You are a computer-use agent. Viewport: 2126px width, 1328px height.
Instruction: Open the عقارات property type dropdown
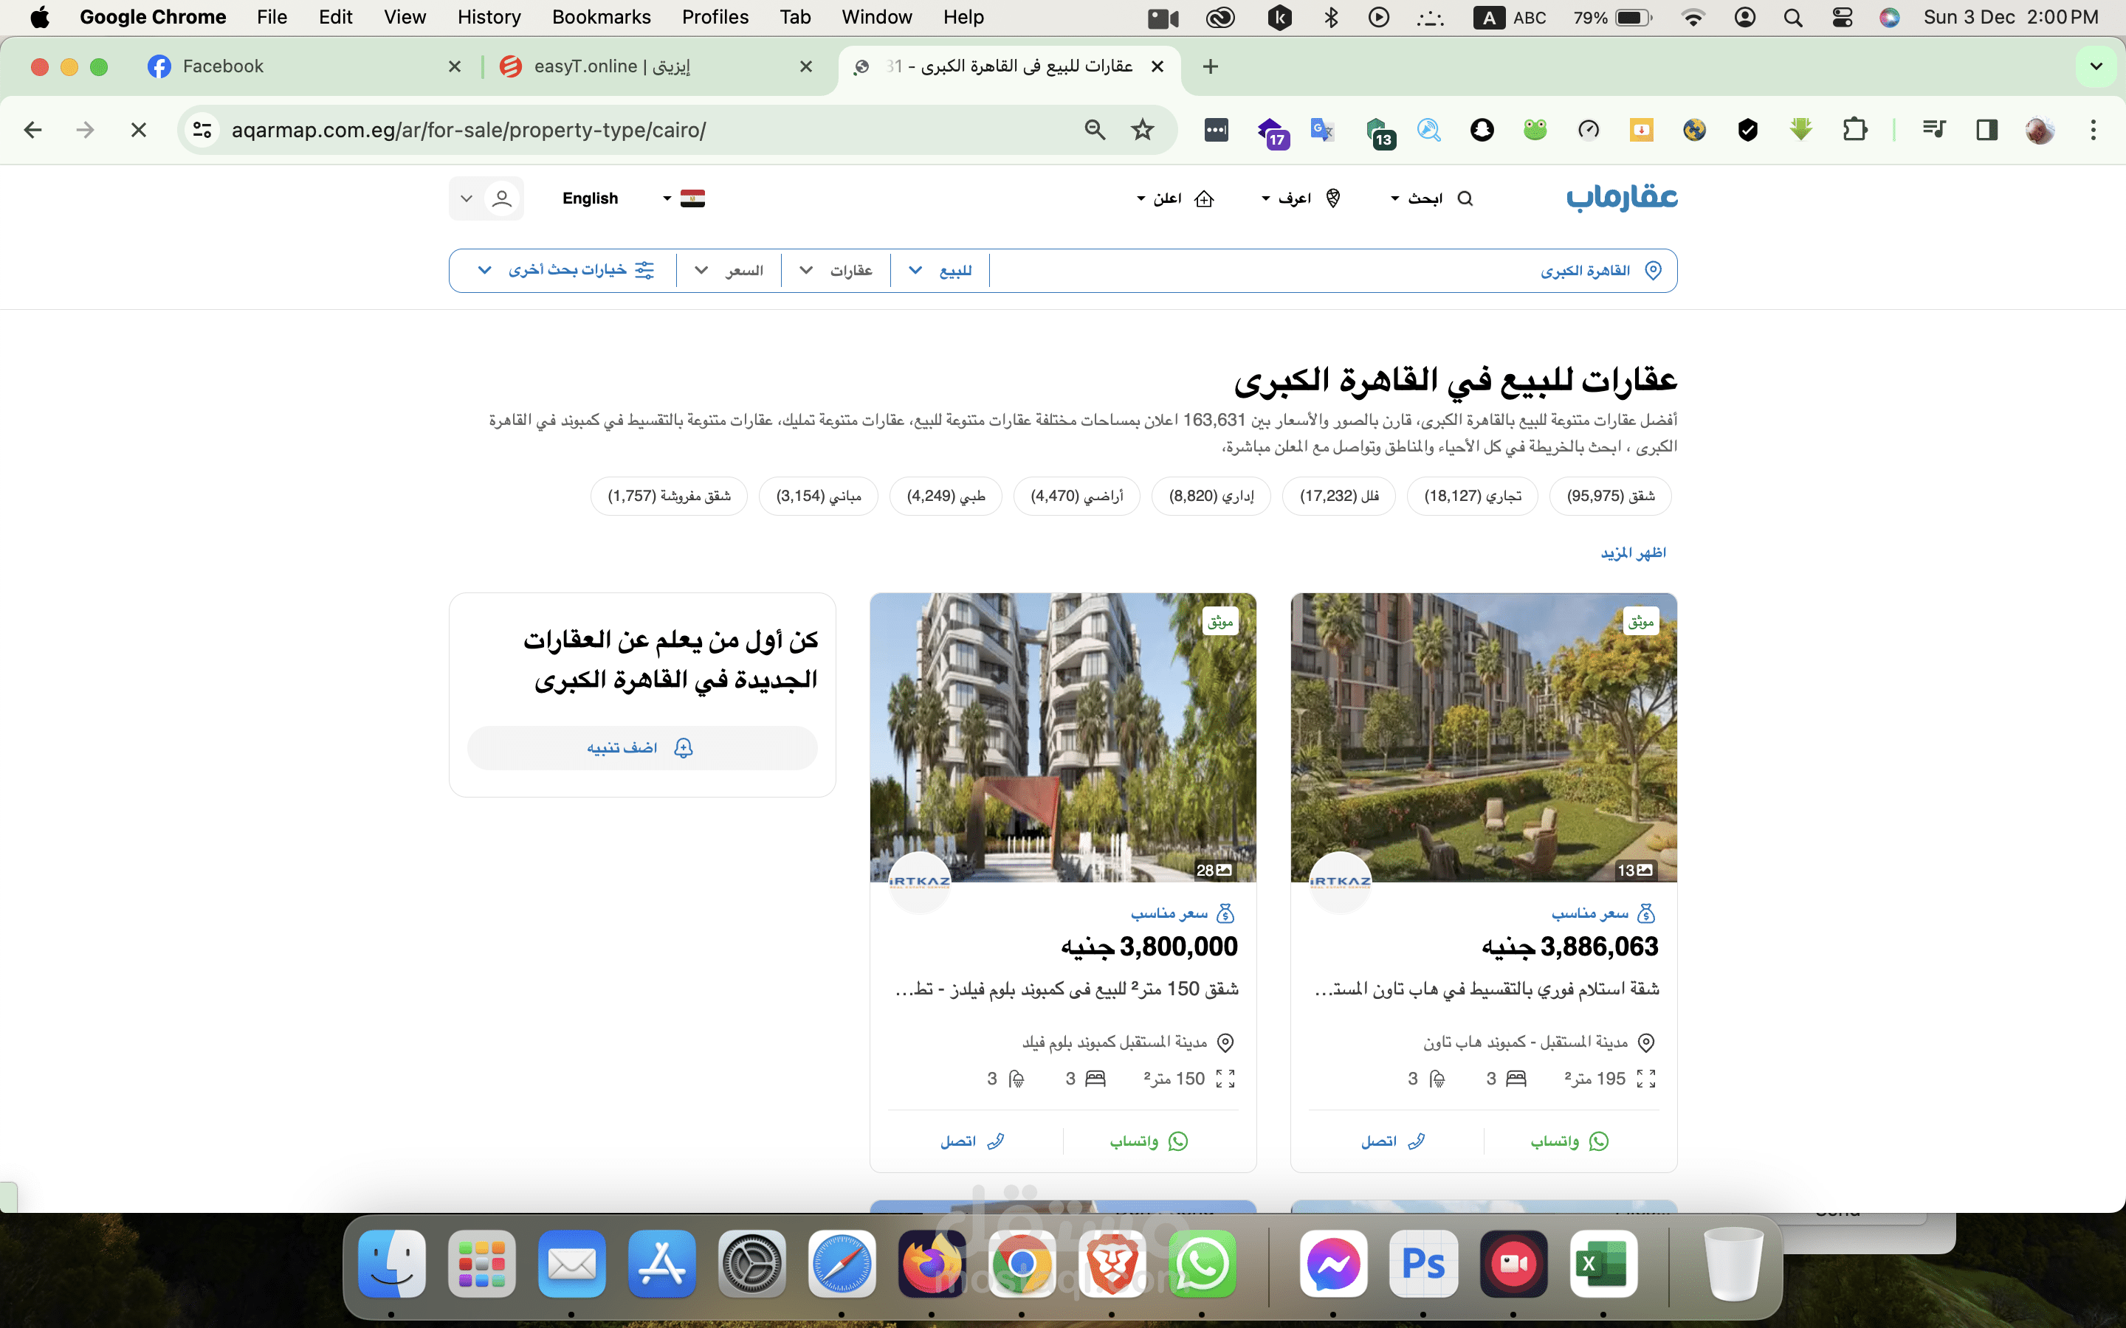836,271
